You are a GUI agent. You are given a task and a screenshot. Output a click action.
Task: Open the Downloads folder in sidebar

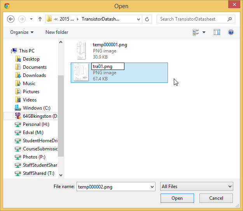pos(34,75)
